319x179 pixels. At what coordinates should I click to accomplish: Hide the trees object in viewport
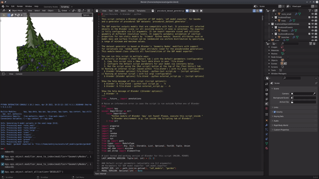tap(312, 21)
